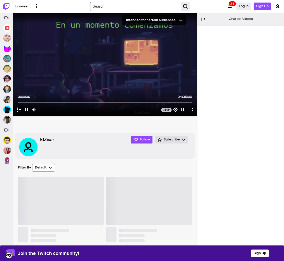Open the notifications inbox with 34 badge

pos(230,6)
